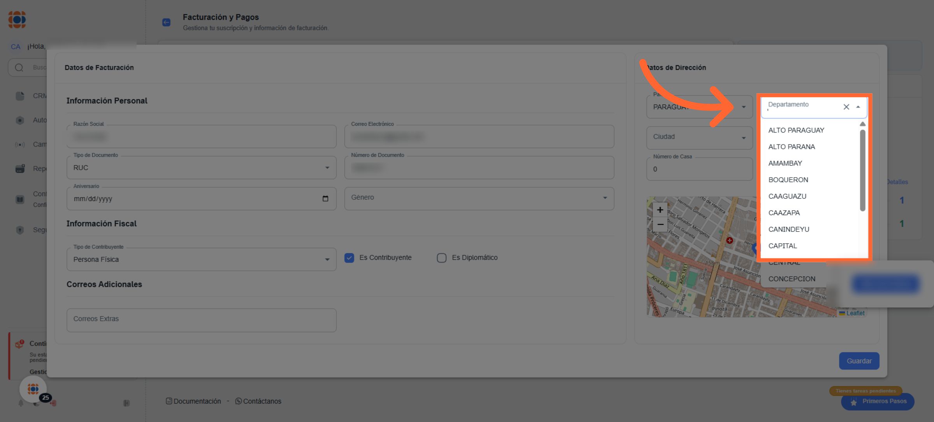Viewport: 934px width, 422px height.
Task: Clear the Departamento field with X icon
Action: pyautogui.click(x=846, y=107)
